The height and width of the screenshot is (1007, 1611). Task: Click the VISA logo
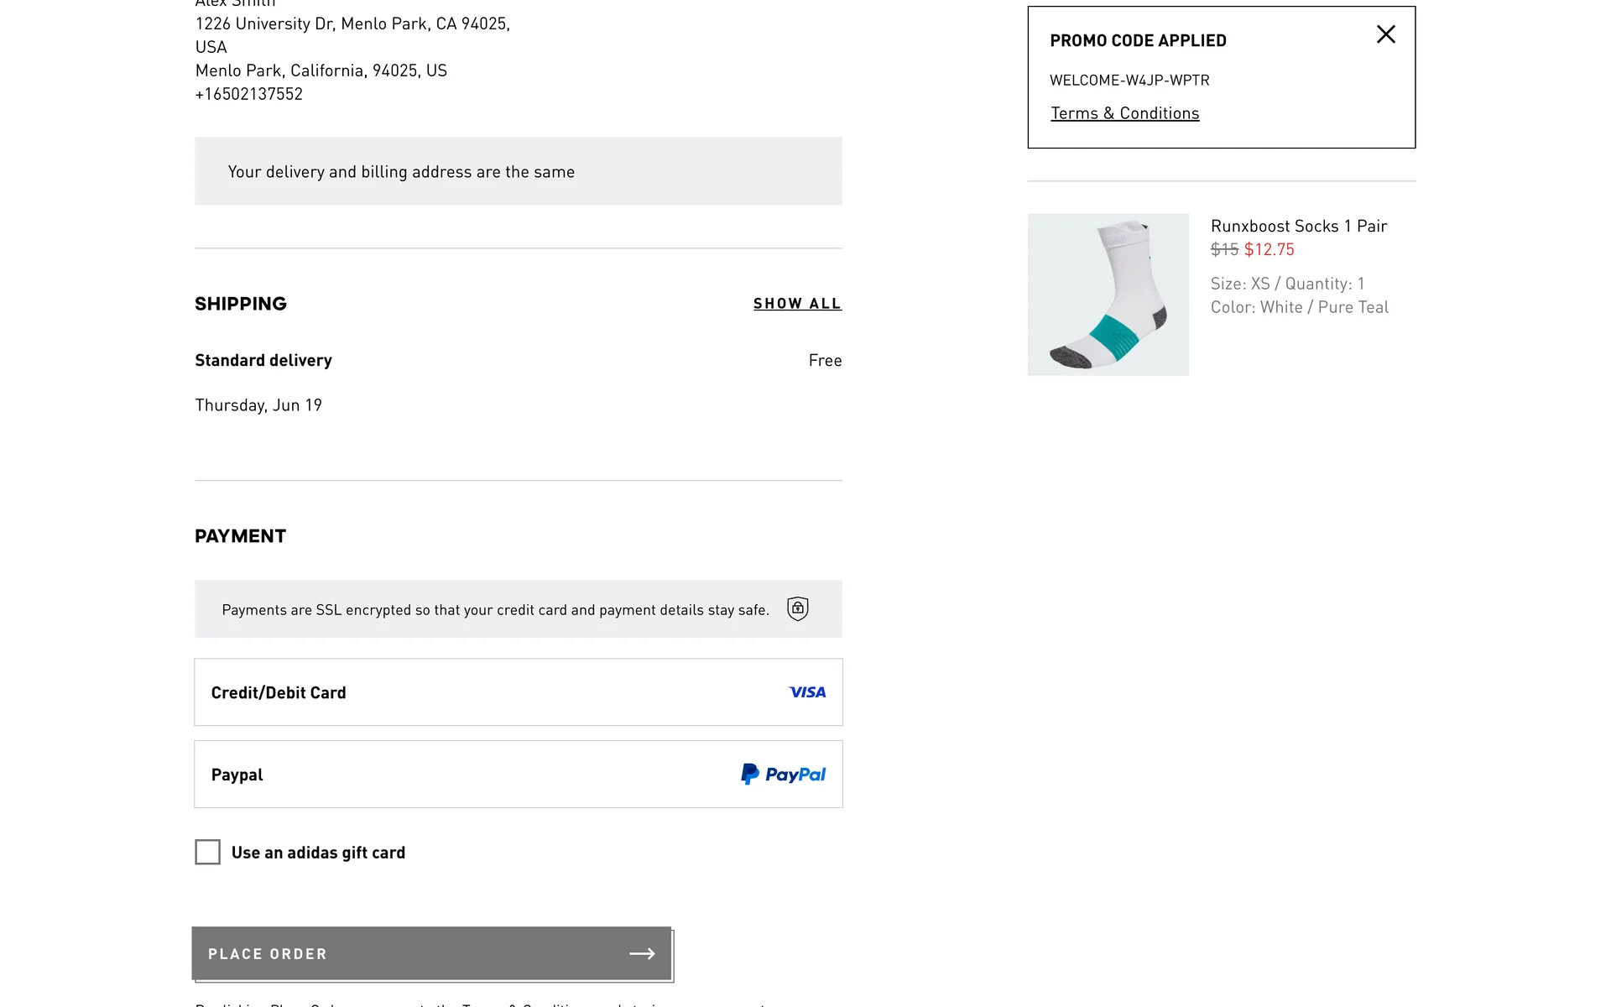pyautogui.click(x=807, y=692)
